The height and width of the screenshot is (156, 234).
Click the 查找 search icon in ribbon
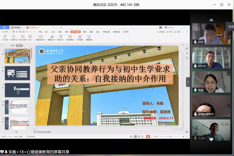[x=126, y=32]
